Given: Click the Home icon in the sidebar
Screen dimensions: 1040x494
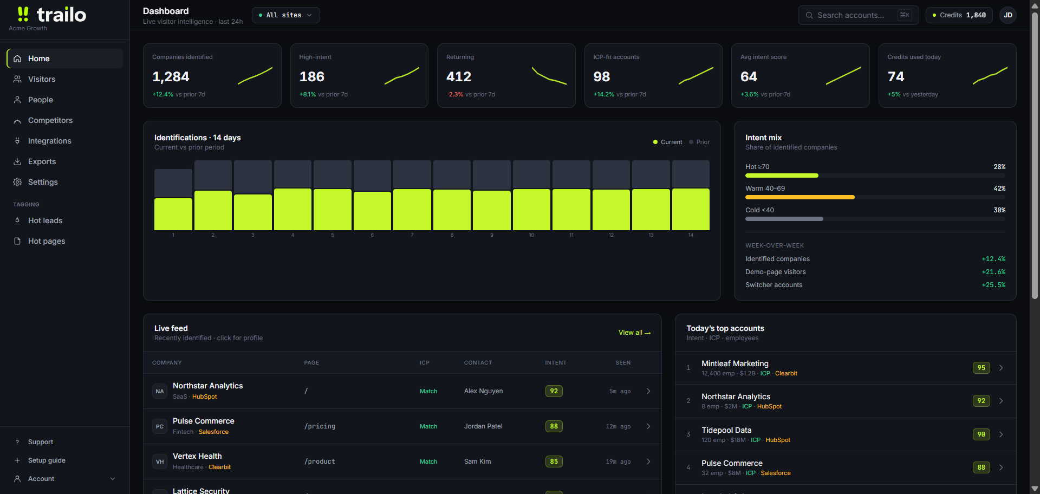Looking at the screenshot, I should [17, 58].
